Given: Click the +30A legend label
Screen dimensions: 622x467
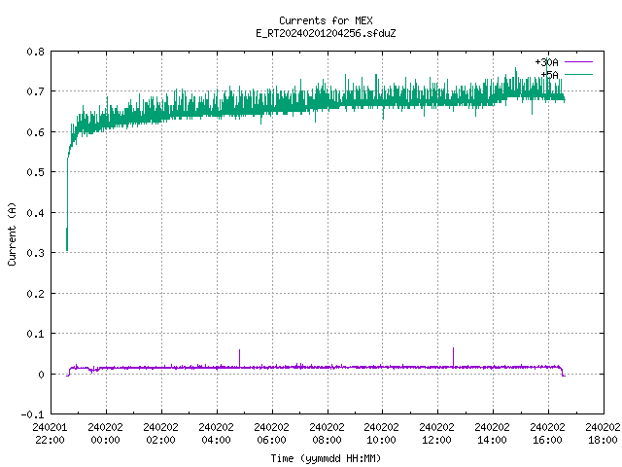Looking at the screenshot, I should click(546, 62).
